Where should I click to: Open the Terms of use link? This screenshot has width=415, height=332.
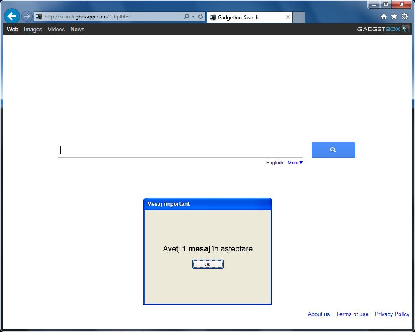click(x=352, y=314)
